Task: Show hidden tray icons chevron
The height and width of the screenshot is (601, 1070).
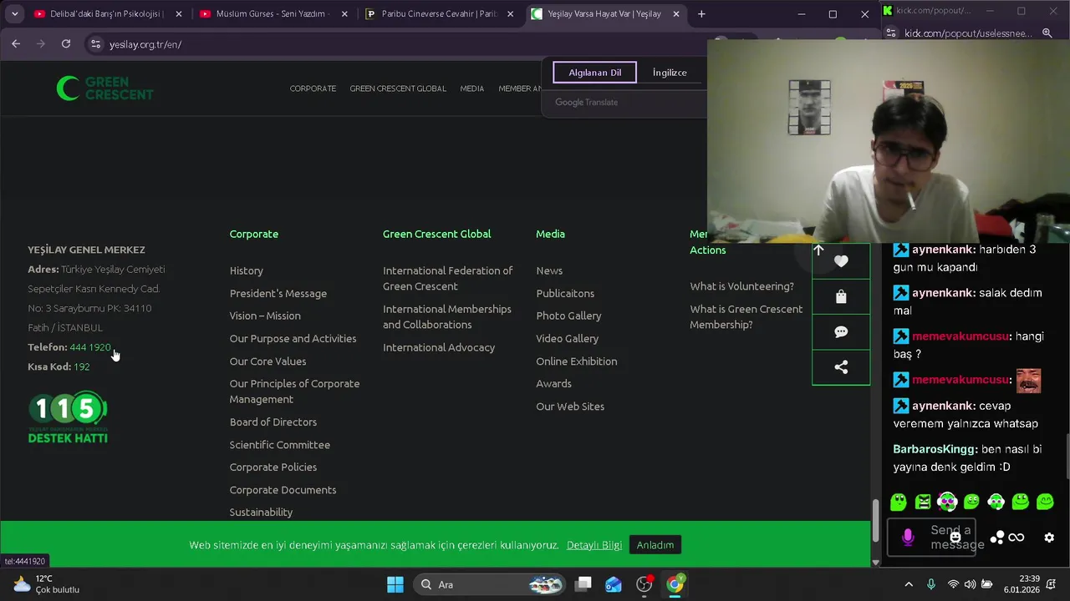Action: pyautogui.click(x=909, y=584)
